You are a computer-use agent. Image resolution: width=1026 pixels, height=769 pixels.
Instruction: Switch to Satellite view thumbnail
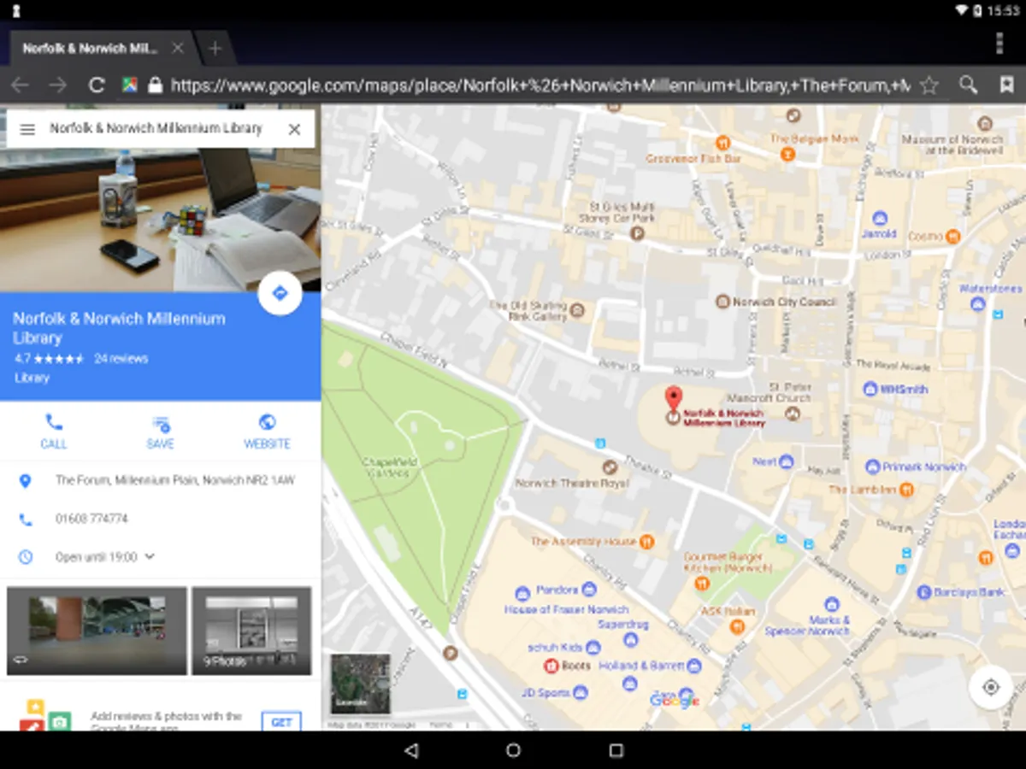point(360,684)
